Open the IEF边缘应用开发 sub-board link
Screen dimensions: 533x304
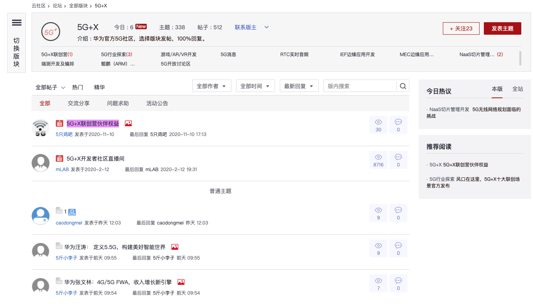click(357, 55)
